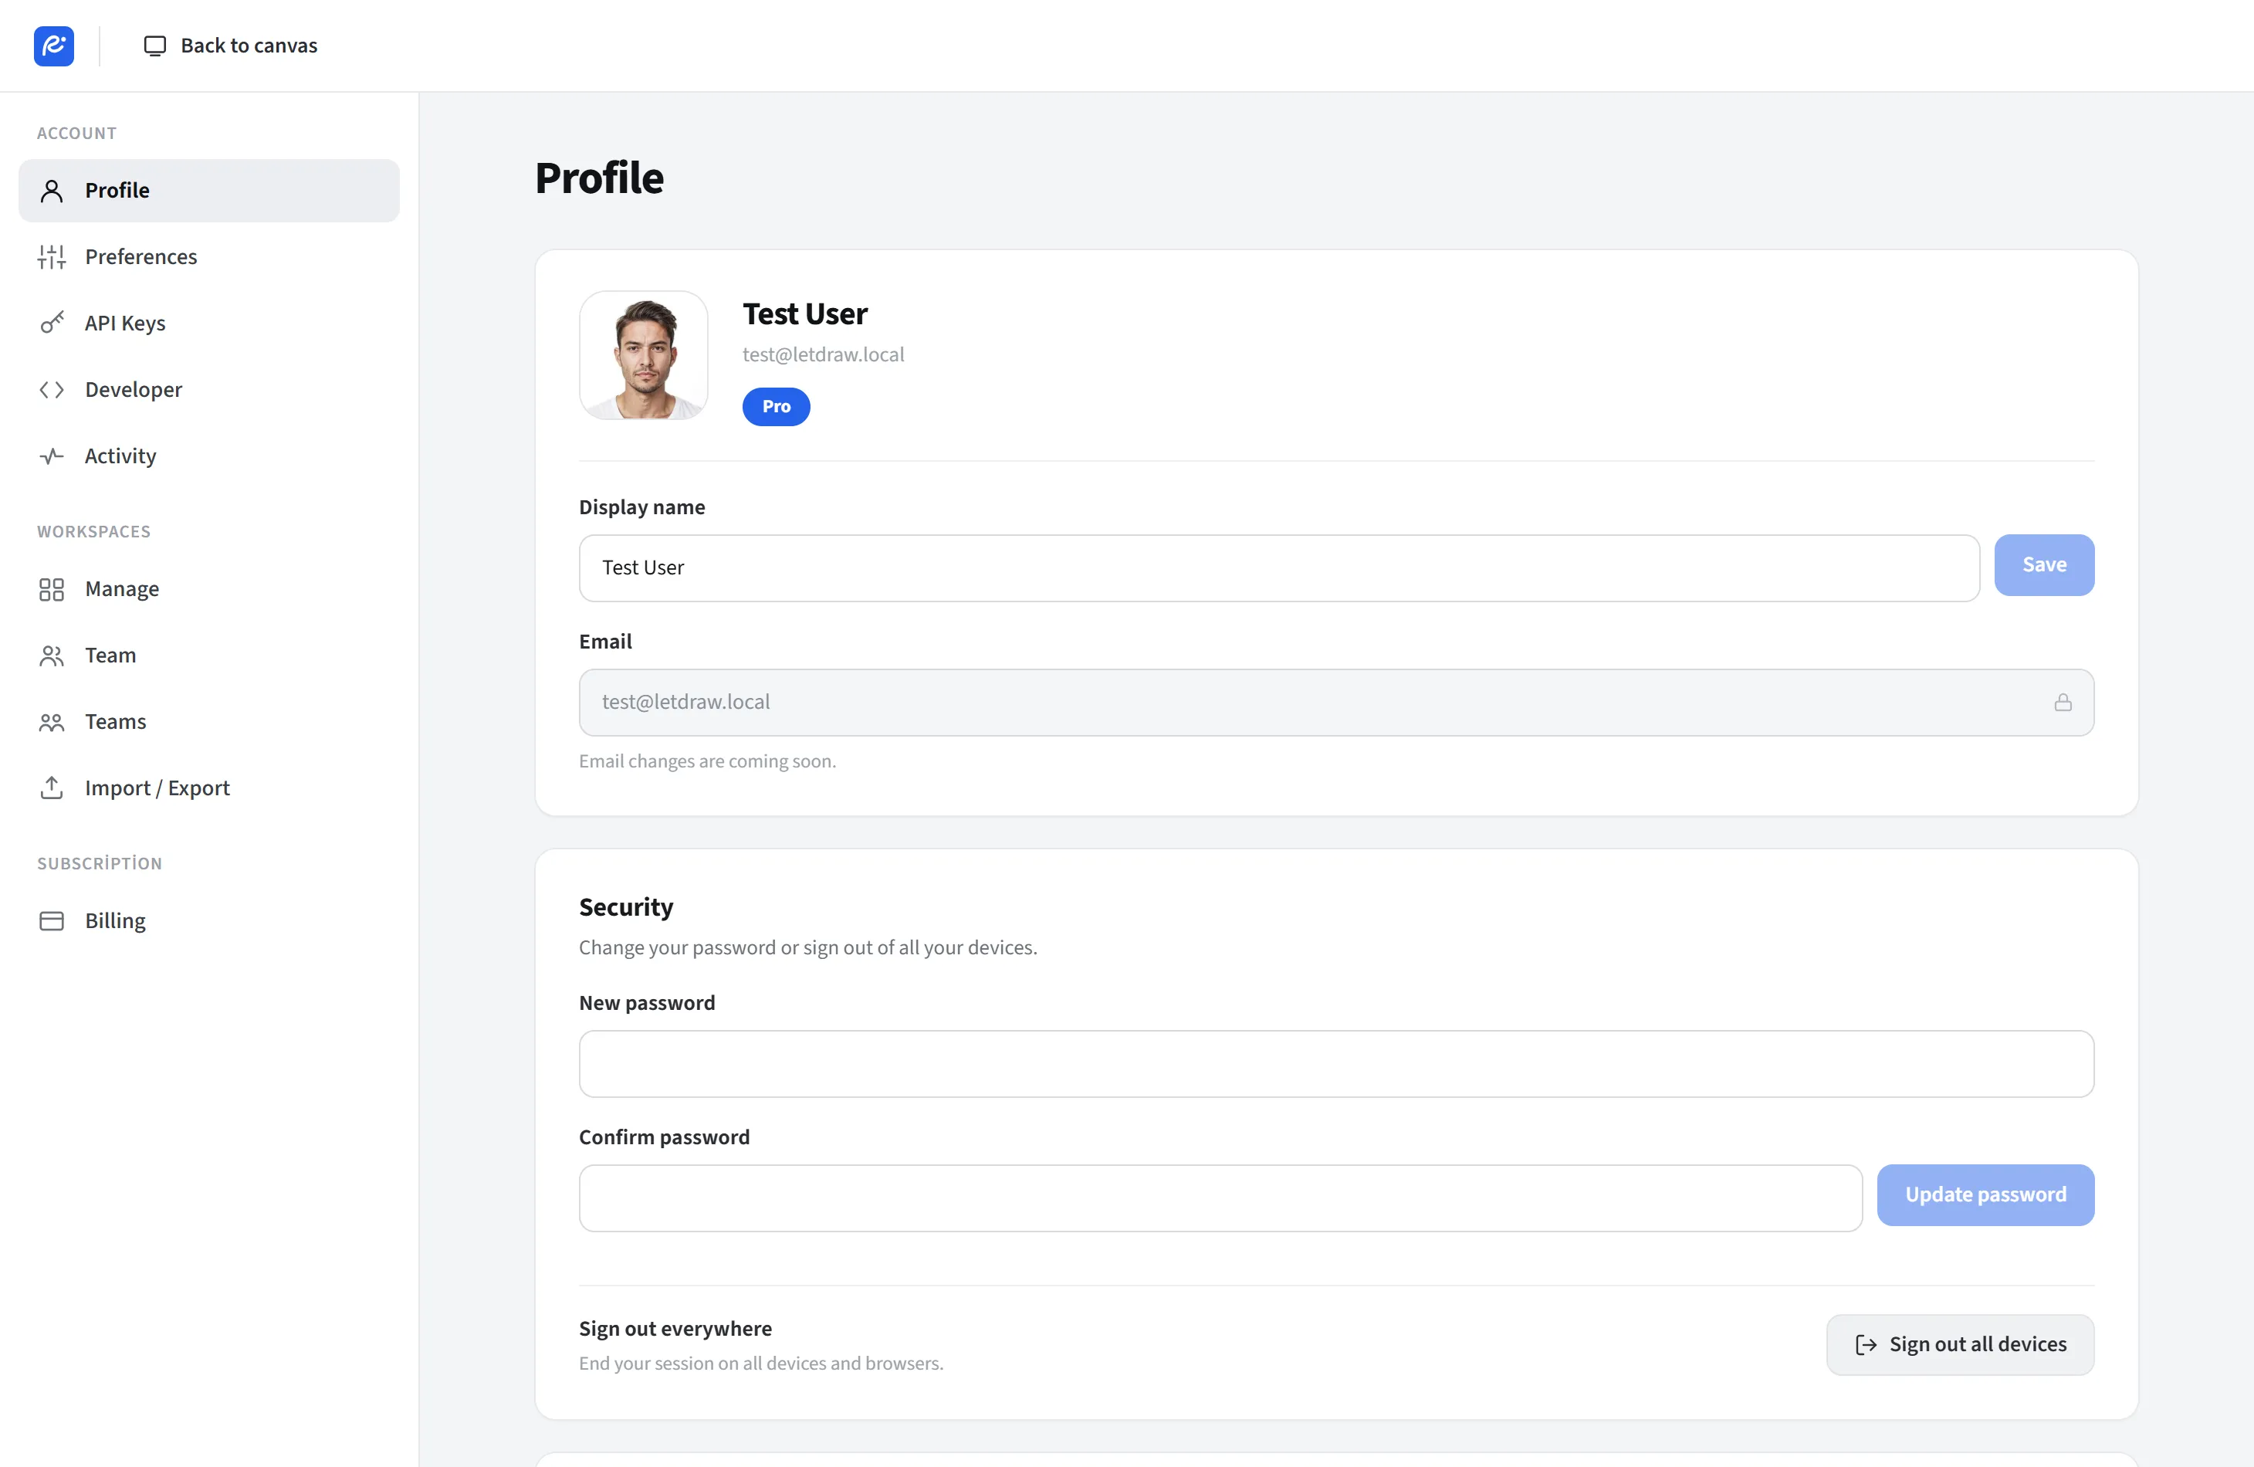2254x1467 pixels.
Task: Click the Preferences sliders icon
Action: click(x=51, y=256)
